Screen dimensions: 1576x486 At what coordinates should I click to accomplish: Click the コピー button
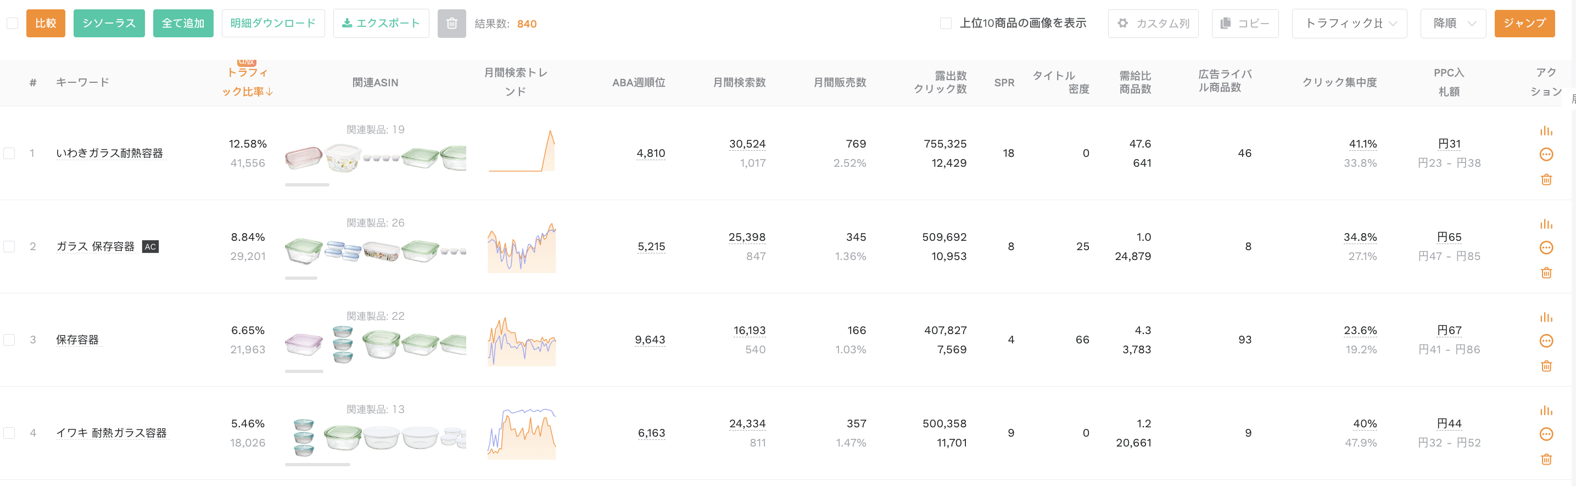pos(1244,23)
